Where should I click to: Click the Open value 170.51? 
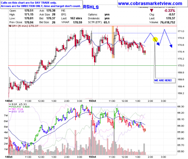coord(29,11)
